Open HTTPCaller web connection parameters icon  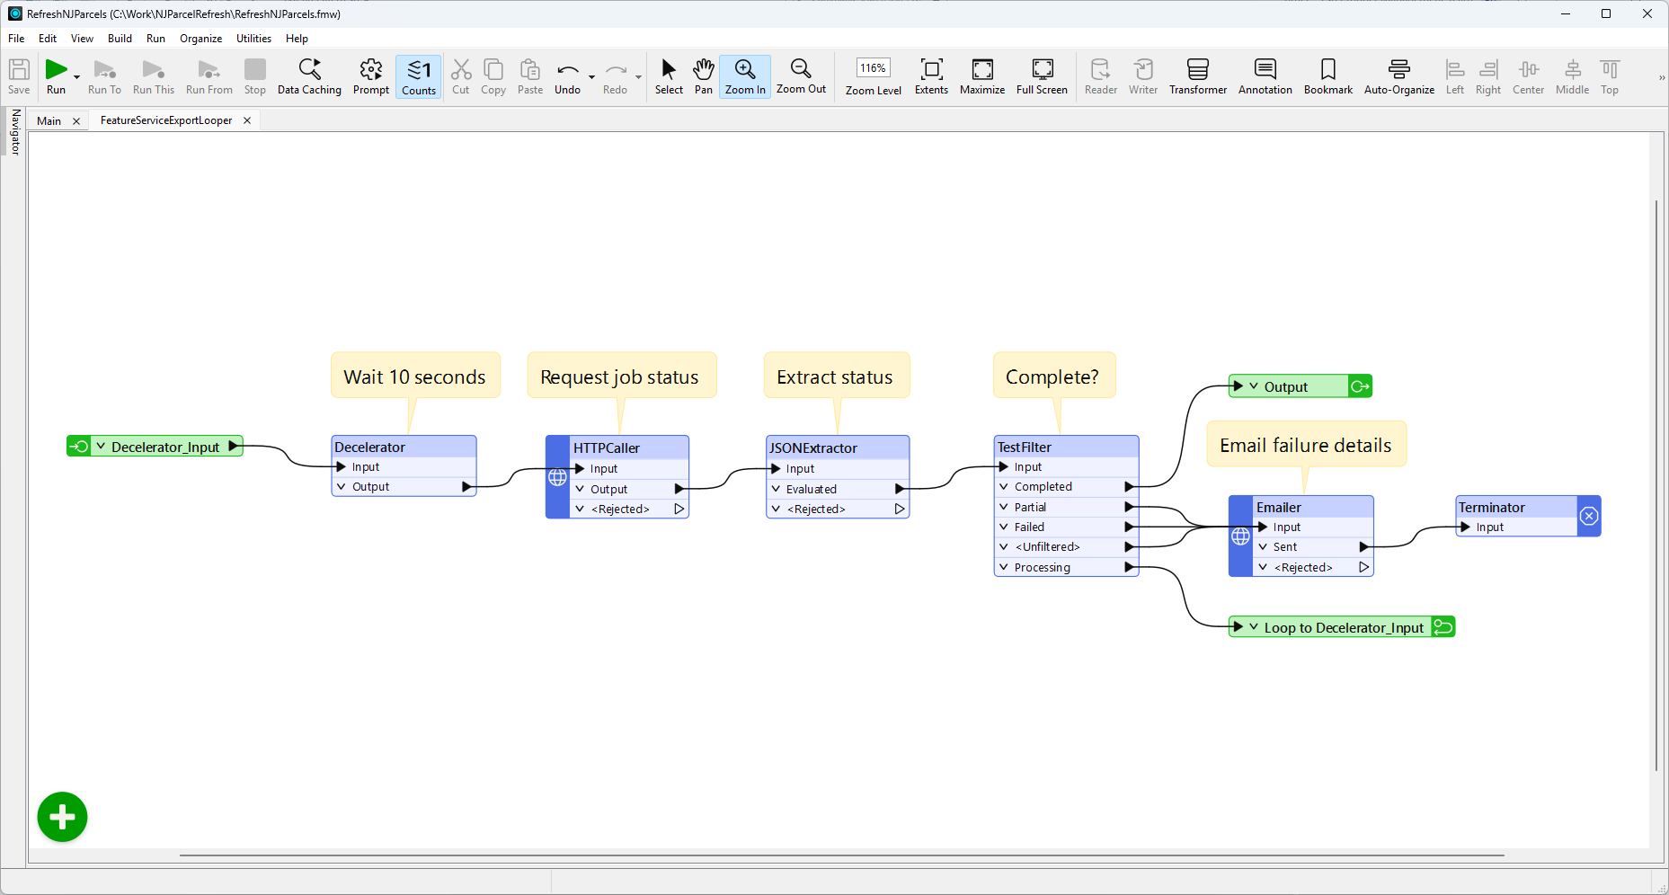tap(557, 477)
